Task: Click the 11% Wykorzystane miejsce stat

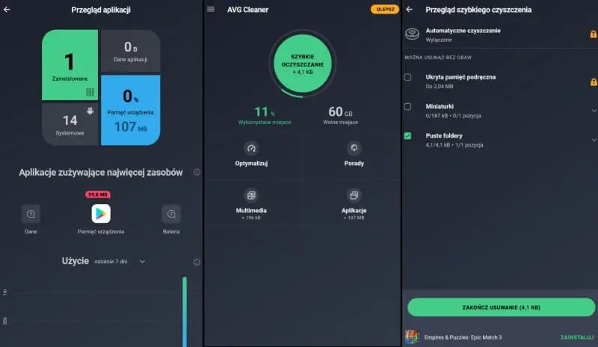Action: click(x=265, y=115)
